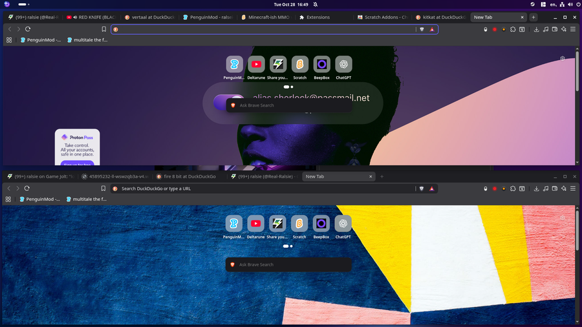
Task: Open the music note playlist icon in bottom window
Action: [x=546, y=189]
